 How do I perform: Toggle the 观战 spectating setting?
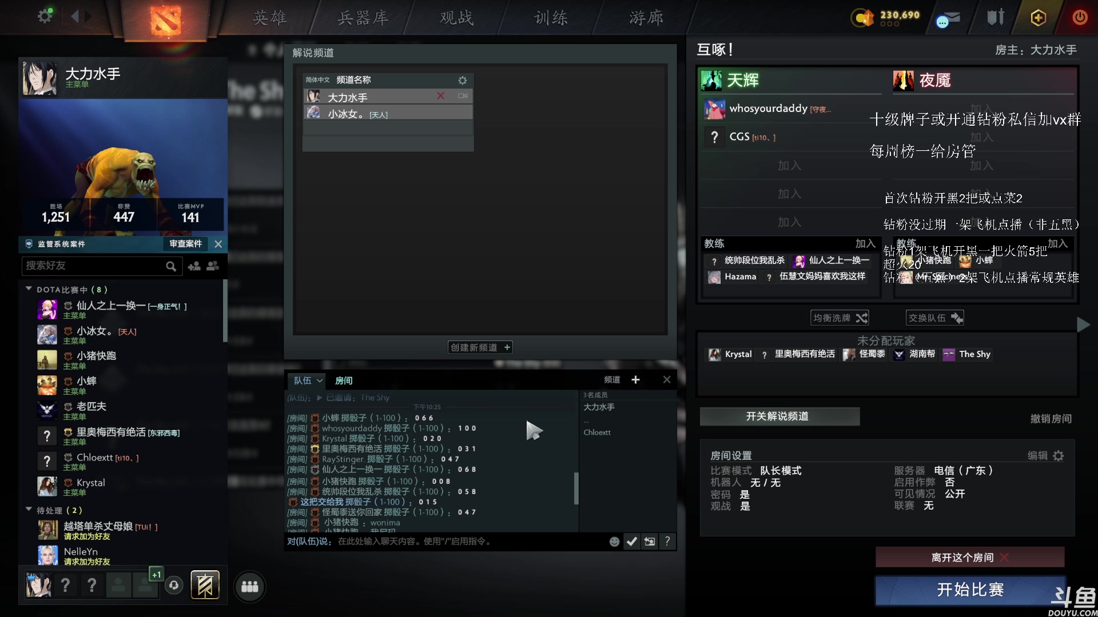pyautogui.click(x=745, y=506)
